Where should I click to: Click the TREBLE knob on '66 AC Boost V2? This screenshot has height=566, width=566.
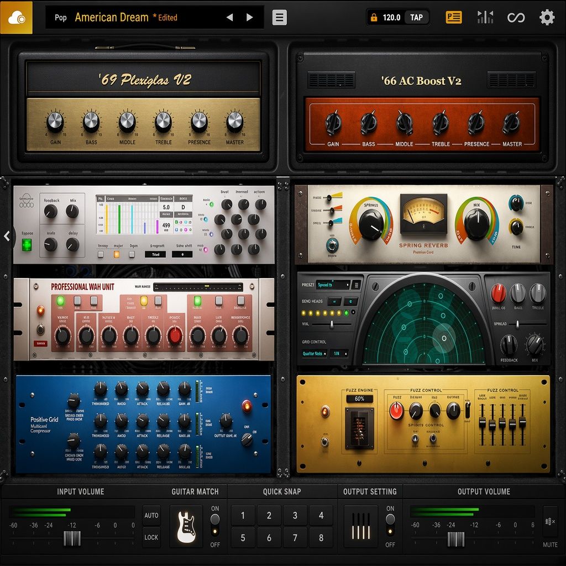pyautogui.click(x=441, y=123)
